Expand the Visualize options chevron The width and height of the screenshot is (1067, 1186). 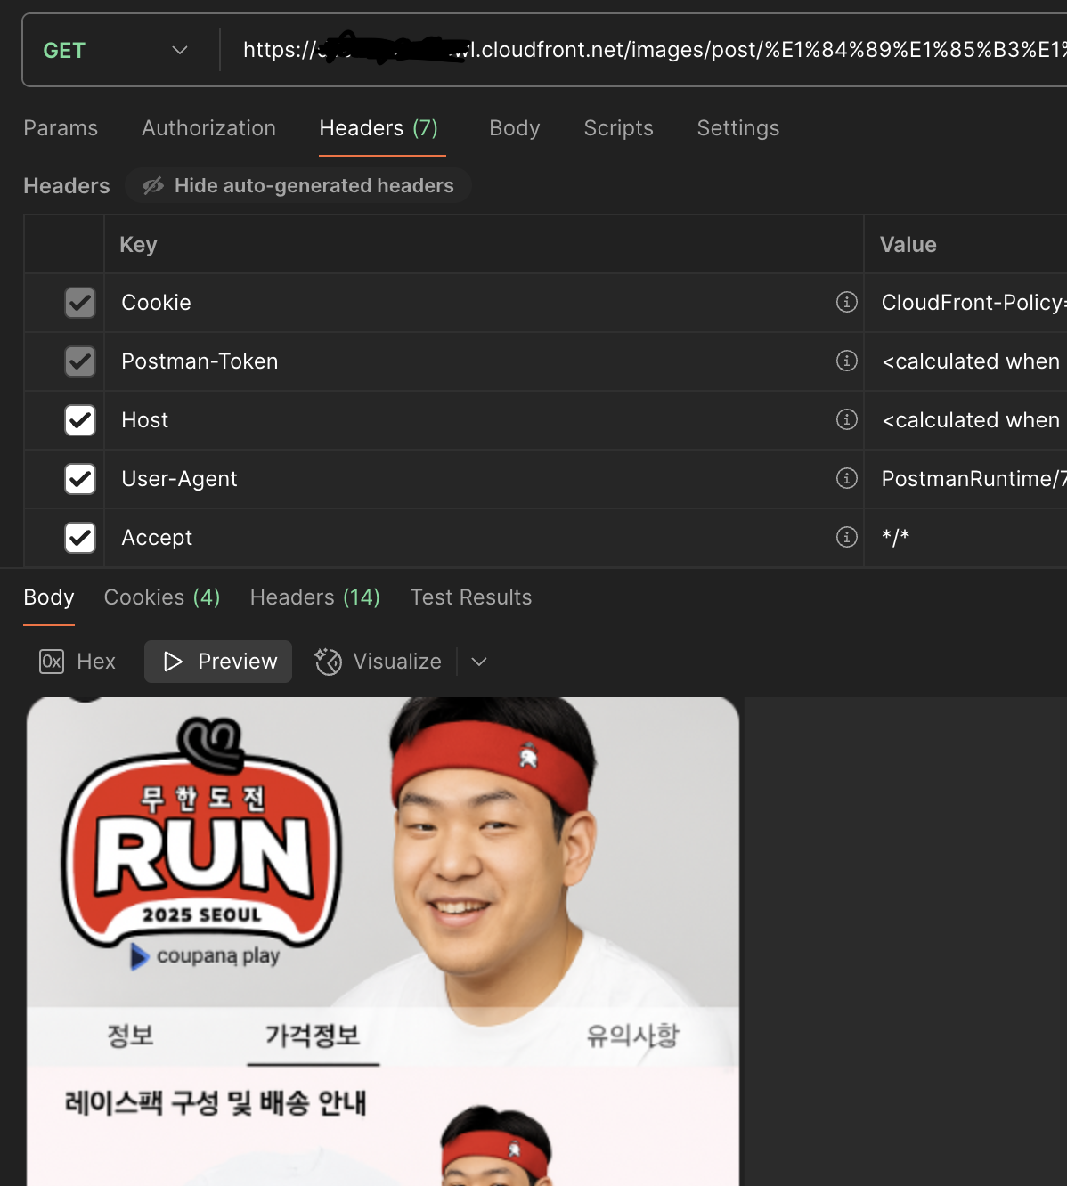(x=479, y=662)
